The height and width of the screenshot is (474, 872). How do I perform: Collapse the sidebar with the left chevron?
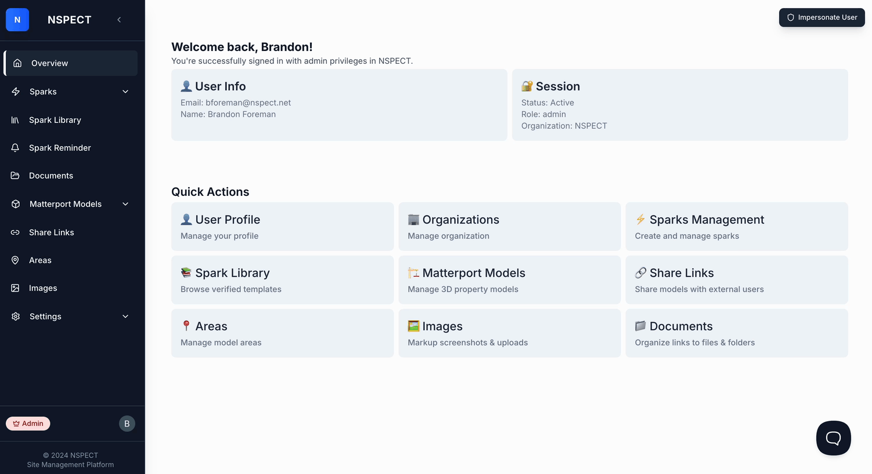point(119,20)
